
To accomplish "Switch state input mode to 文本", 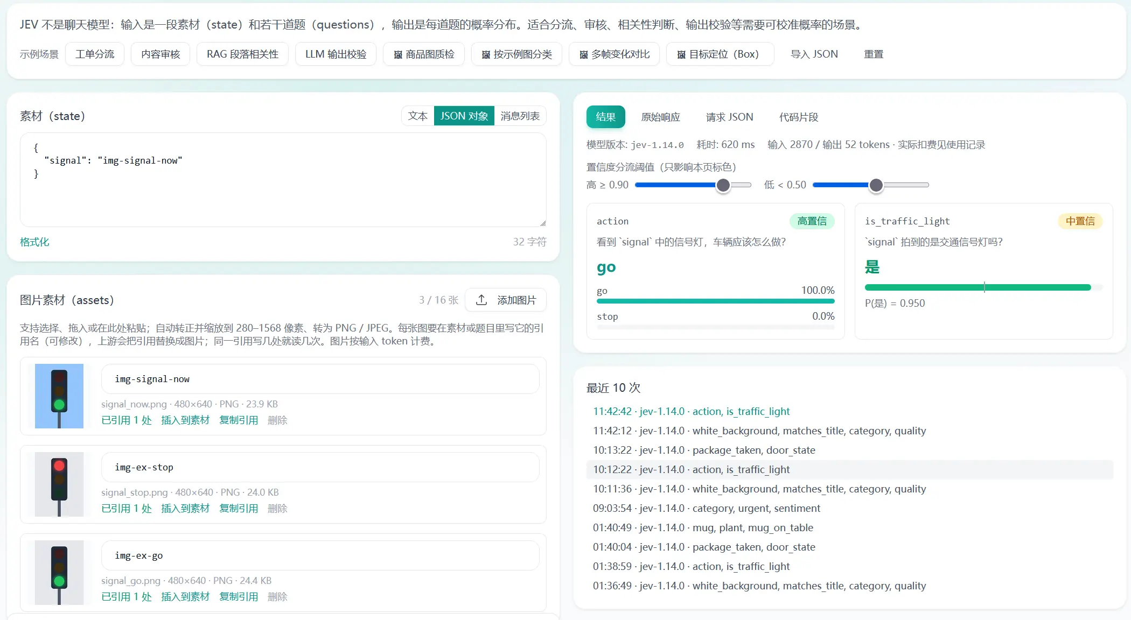I will tap(417, 116).
